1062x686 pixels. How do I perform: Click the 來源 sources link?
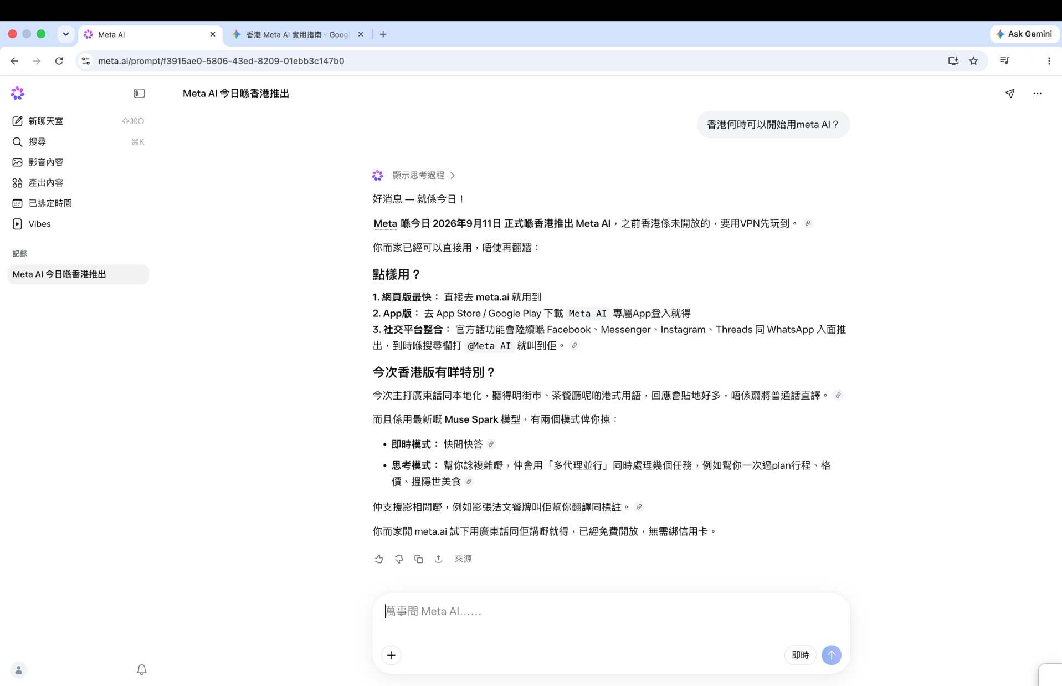pyautogui.click(x=463, y=559)
